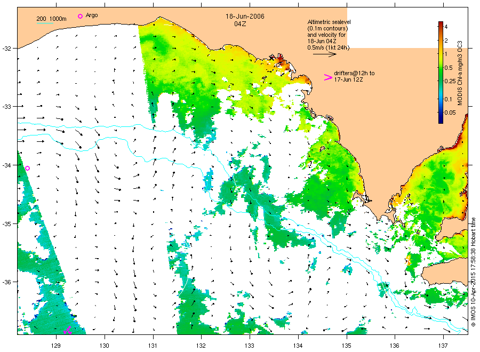Click the 'drifters@12h to' legend text
The width and height of the screenshot is (480, 352).
(x=354, y=73)
